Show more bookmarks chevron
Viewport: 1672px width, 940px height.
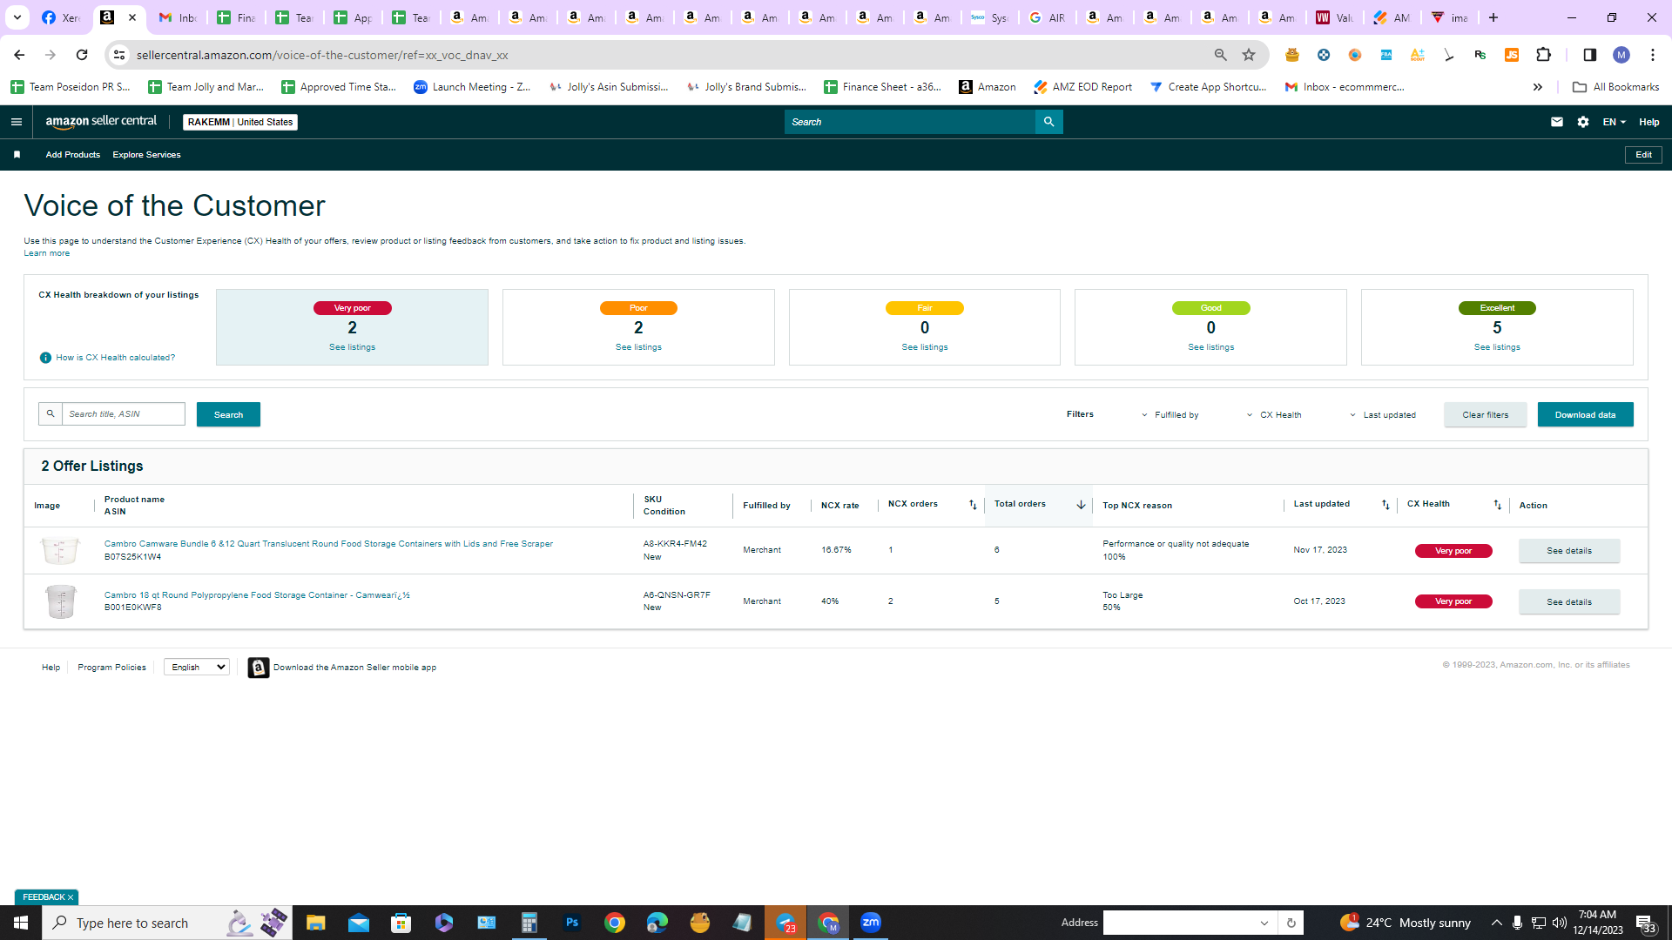(x=1538, y=87)
